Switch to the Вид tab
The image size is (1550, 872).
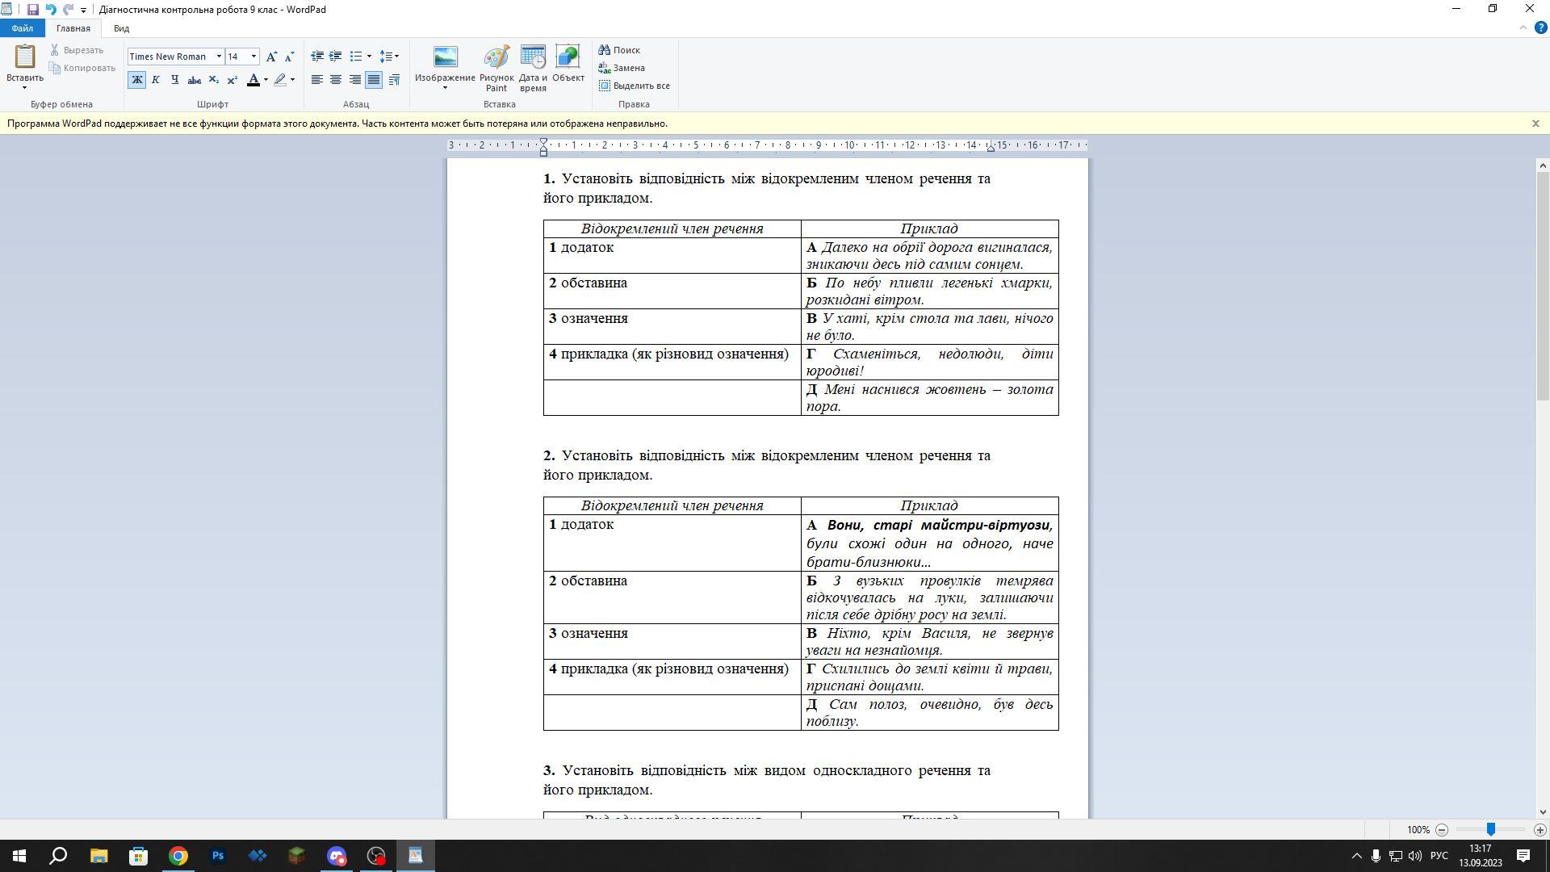click(x=121, y=28)
